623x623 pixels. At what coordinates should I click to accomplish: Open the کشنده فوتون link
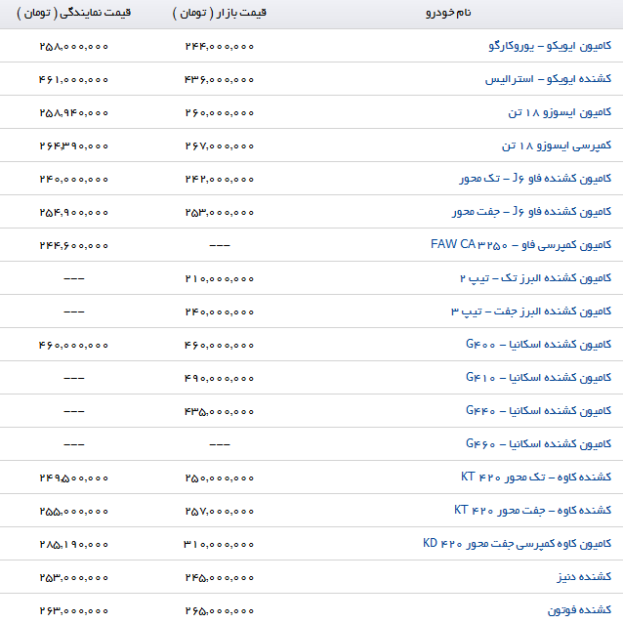[x=580, y=610]
